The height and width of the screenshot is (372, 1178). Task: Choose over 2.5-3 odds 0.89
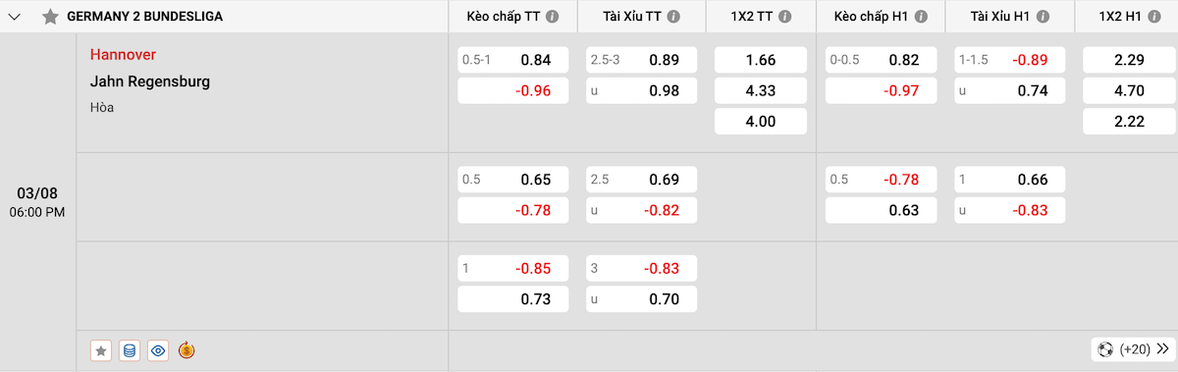[x=642, y=60]
